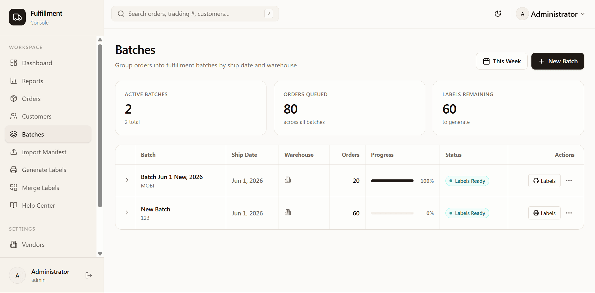Click the 100% progress bar
The image size is (595, 293).
(392, 181)
